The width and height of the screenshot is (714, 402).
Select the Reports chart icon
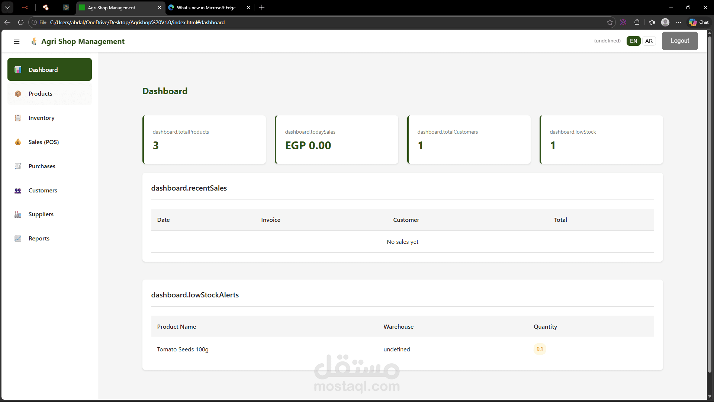pos(18,238)
